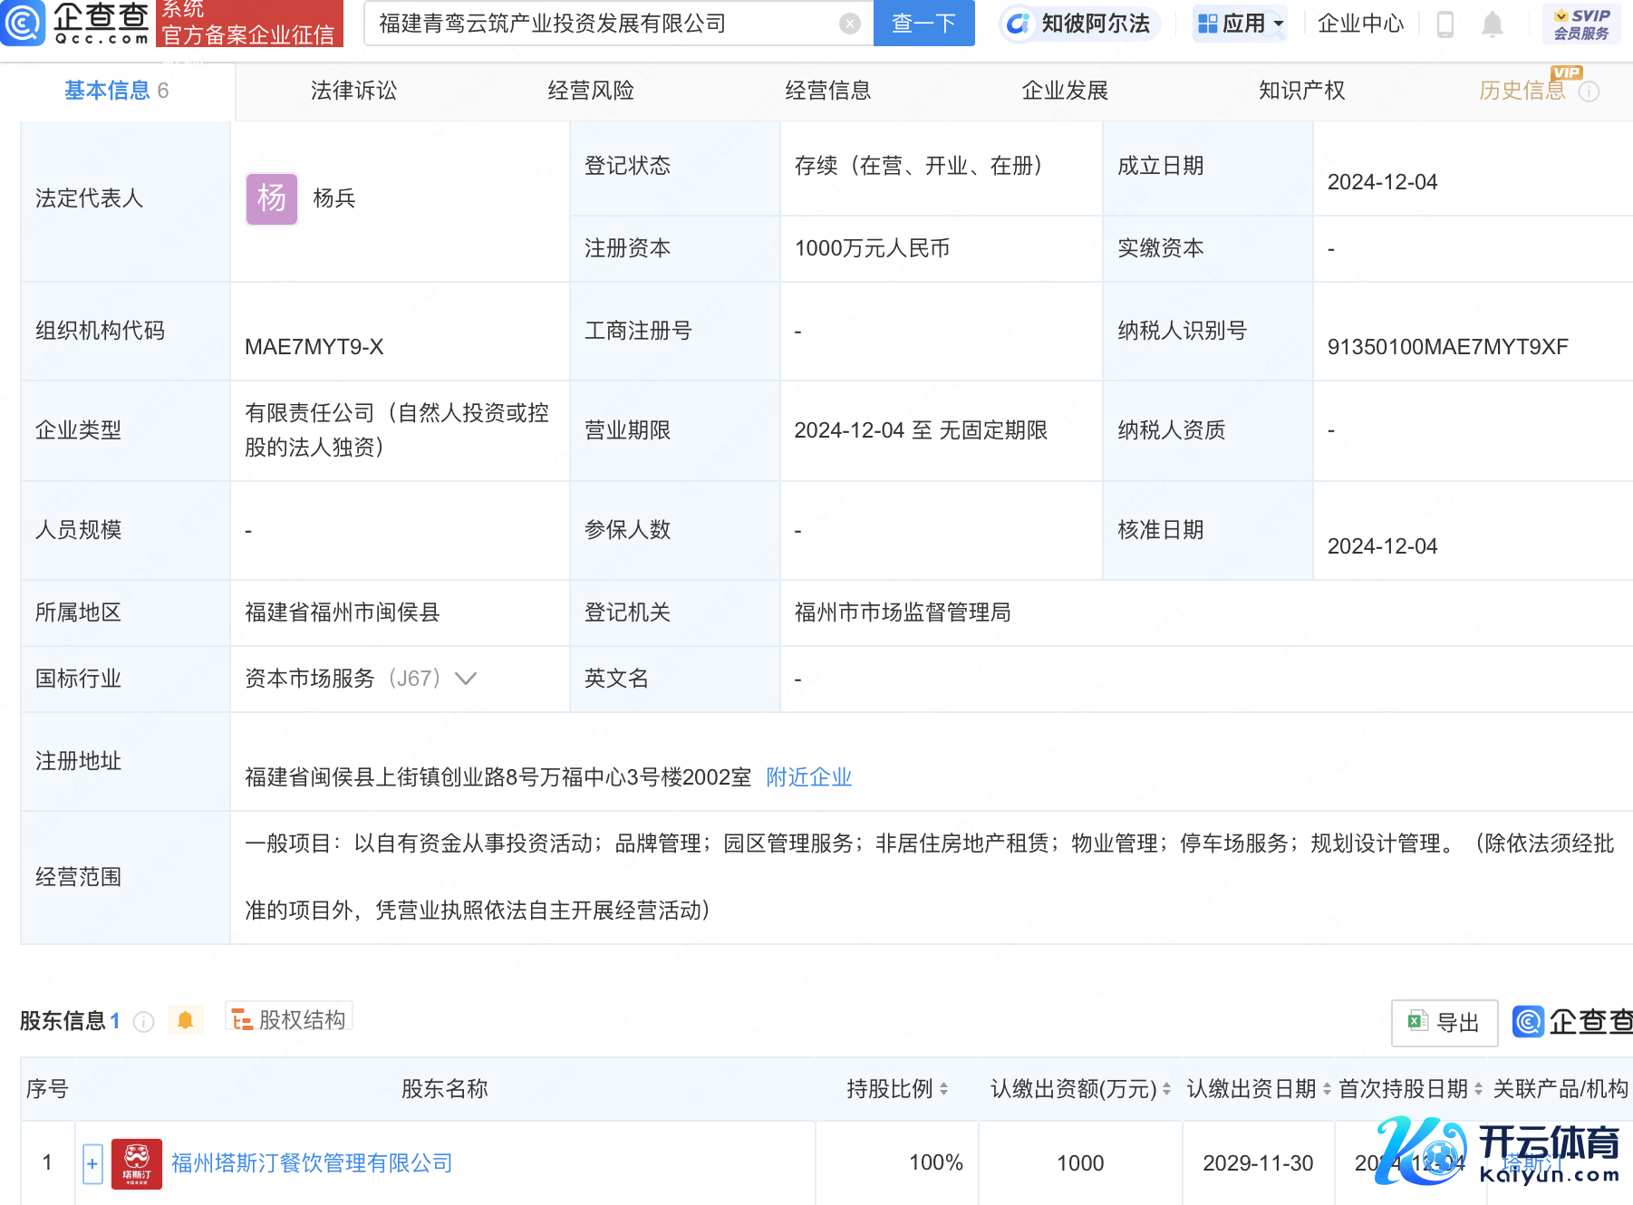The image size is (1633, 1205).
Task: Click the shareholder info alert bell icon
Action: [x=185, y=1020]
